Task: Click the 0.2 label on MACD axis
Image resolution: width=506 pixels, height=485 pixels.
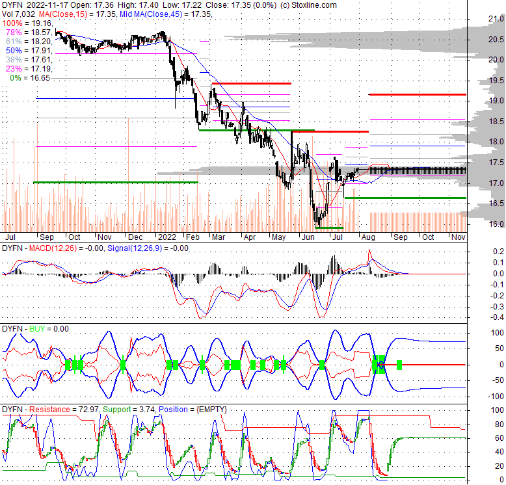Action: pos(498,252)
